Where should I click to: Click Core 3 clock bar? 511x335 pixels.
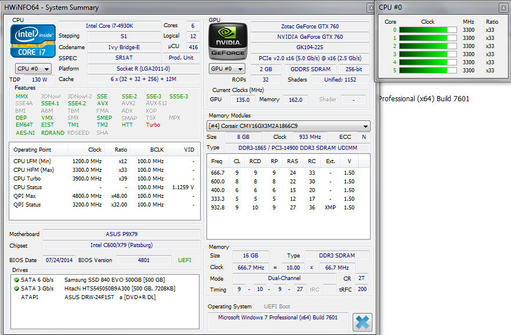(x=428, y=54)
